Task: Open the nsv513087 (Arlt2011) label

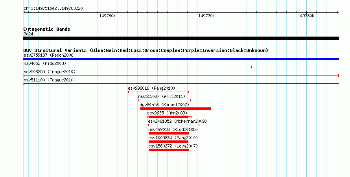Action: 162,96
